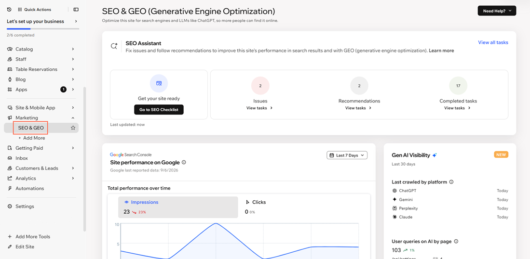Viewport: 530px width, 259px height.
Task: Click the Learn more link
Action: coord(441,51)
